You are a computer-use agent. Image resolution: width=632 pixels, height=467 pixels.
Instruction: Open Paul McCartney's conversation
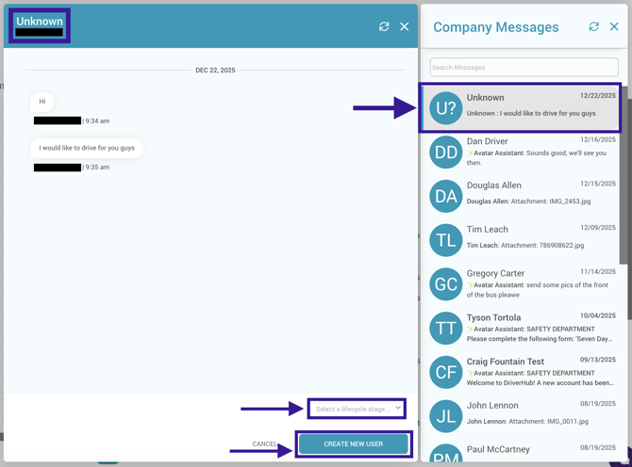click(x=540, y=452)
